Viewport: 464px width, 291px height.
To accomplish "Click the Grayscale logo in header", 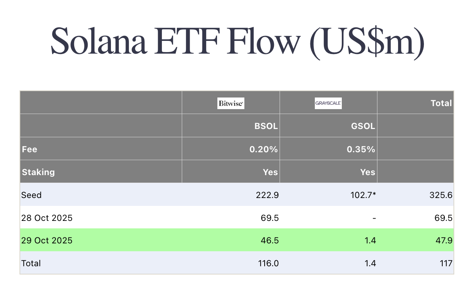I will pos(328,103).
